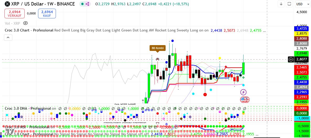Click the KAUF buy button
This screenshot has width=311, height=138.
pos(47,13)
